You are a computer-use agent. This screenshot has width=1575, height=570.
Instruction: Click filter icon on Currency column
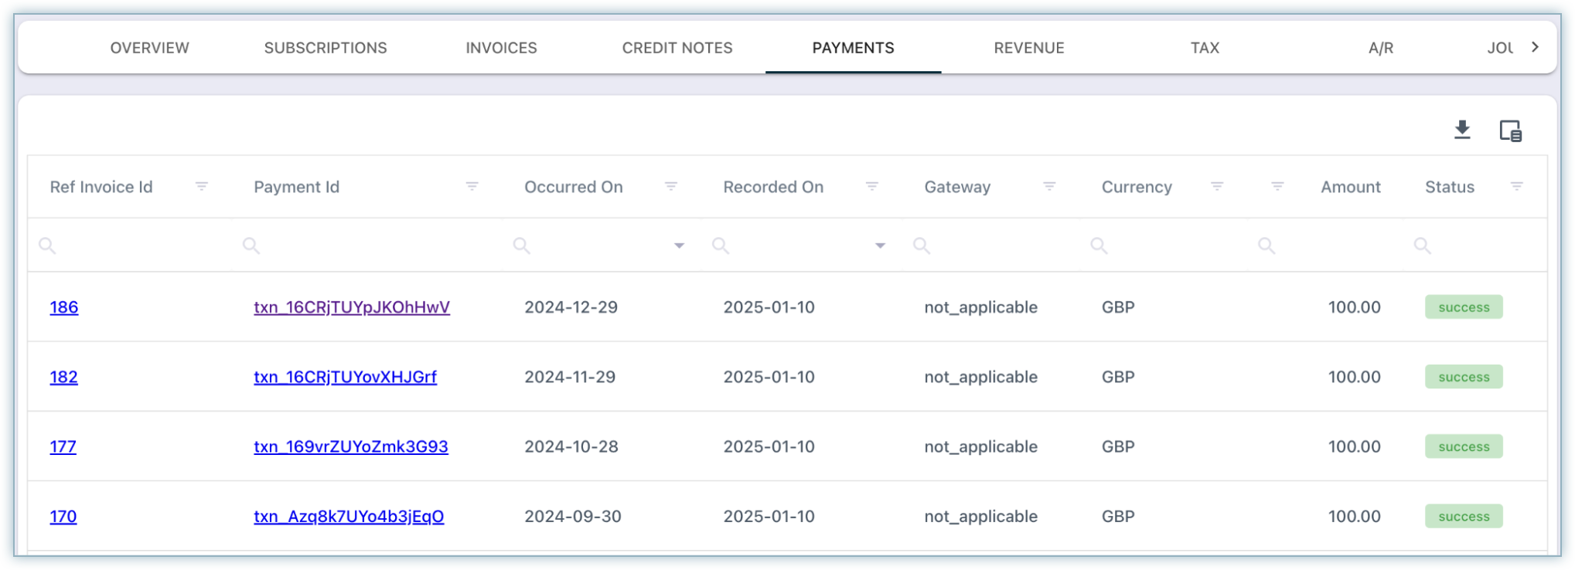1217,187
